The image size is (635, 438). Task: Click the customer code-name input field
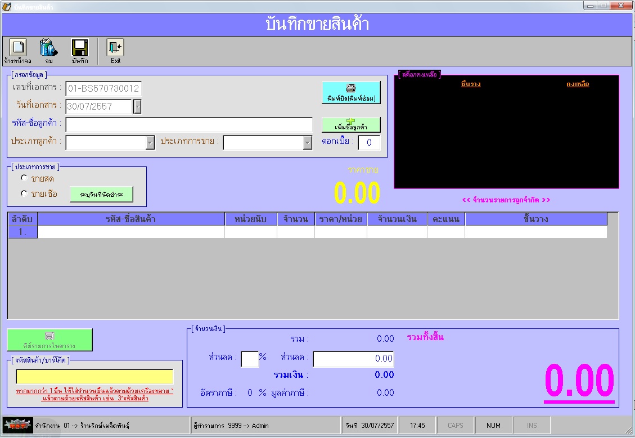189,125
